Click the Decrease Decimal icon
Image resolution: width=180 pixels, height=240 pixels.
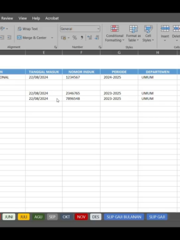97,37
